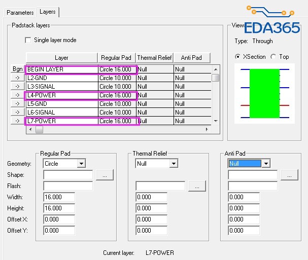
Task: Click Anti Pad shape browse button
Action: coord(289,175)
